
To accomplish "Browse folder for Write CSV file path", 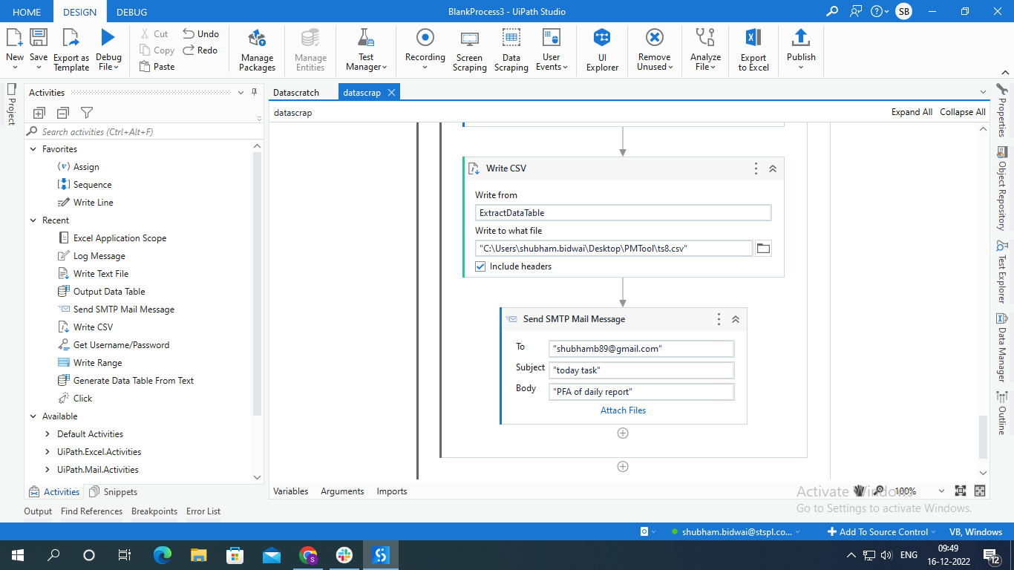I will click(762, 249).
